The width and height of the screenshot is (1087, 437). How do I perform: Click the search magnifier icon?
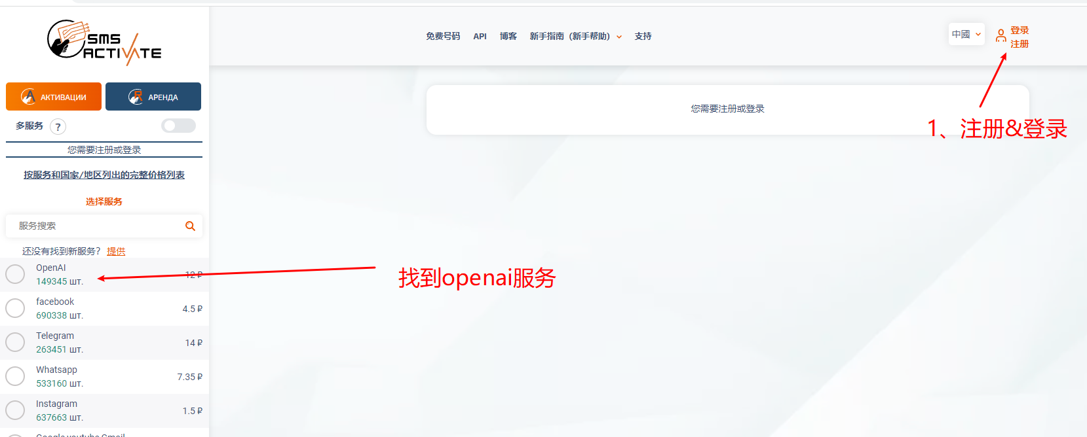coord(190,226)
